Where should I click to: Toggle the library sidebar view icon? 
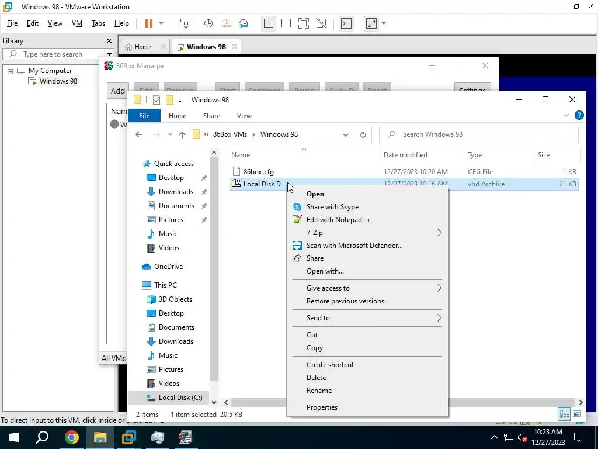pos(269,23)
